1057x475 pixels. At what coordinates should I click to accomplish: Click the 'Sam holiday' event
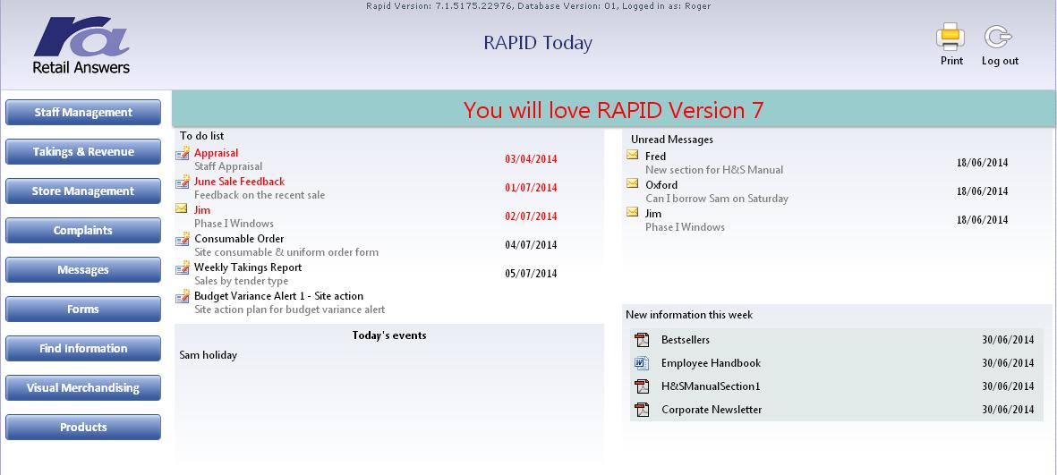pos(209,355)
